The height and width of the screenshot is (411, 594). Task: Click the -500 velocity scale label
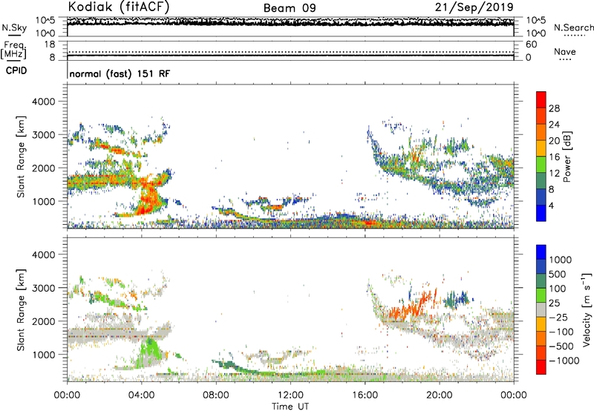click(561, 346)
